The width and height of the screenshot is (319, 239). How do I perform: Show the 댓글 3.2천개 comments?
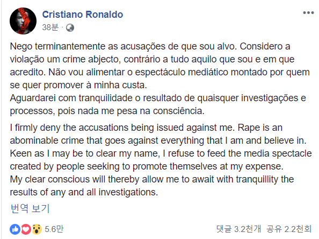click(238, 229)
